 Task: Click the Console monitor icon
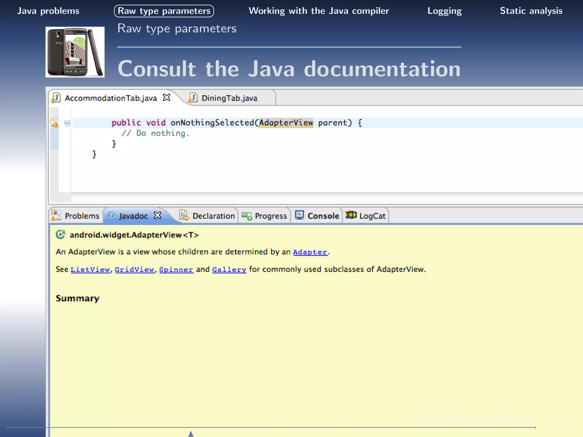299,215
